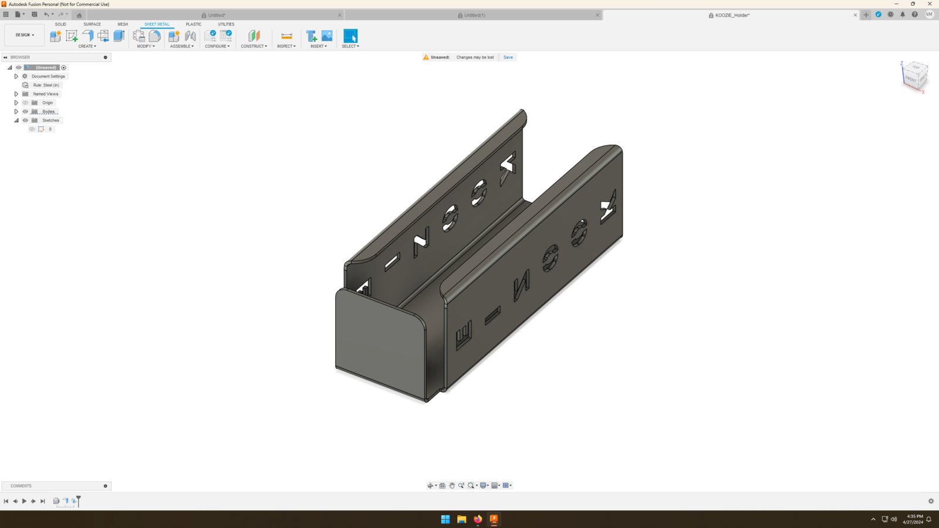
Task: Select the New Component tool in Create
Action: pyautogui.click(x=56, y=36)
